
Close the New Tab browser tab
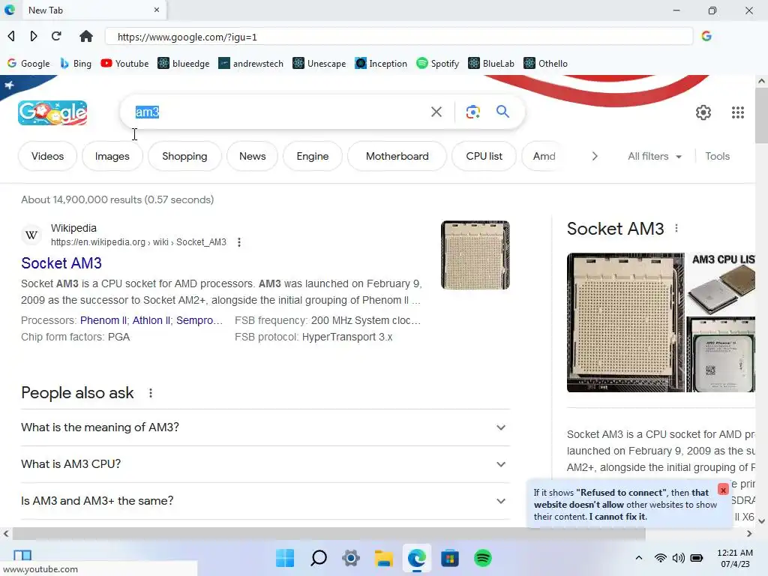coord(157,10)
